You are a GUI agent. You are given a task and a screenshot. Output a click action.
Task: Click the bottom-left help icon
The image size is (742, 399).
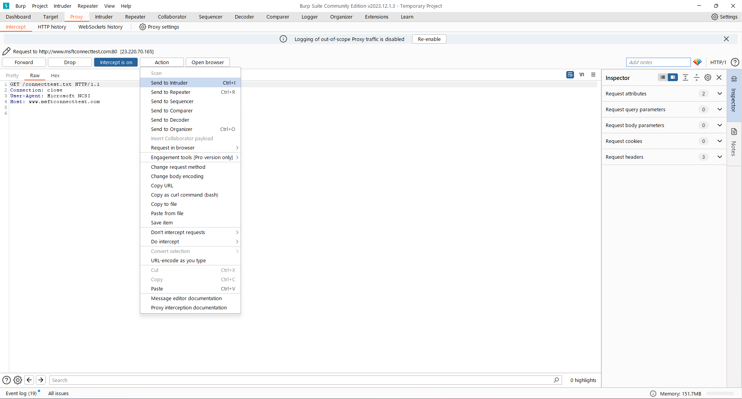(x=7, y=380)
